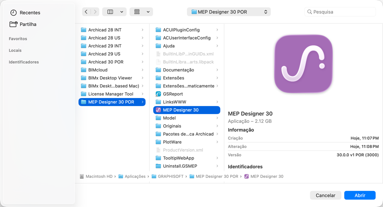
Task: Expand the PlotWare folder chevron
Action: point(217,142)
